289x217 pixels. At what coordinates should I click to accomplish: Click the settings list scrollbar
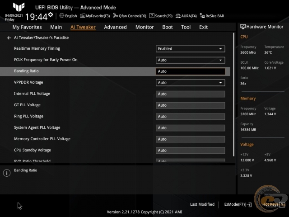click(234, 94)
